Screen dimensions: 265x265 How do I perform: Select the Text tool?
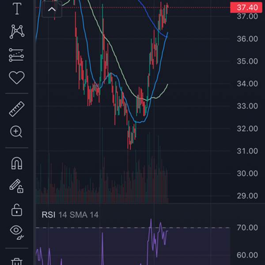coord(17,8)
